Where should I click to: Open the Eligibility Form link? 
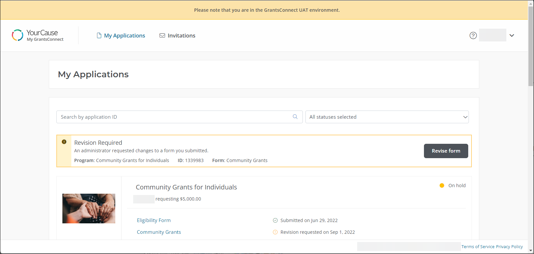tap(154, 220)
